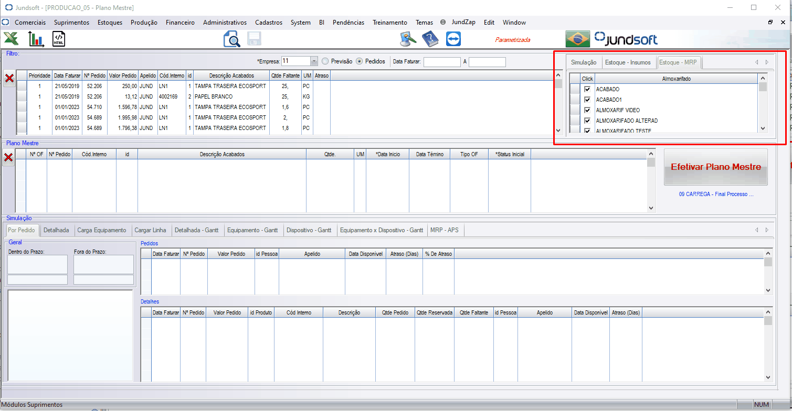Click down arrow of Pedidos grid scrollbar
This screenshot has height=411, width=792.
pyautogui.click(x=768, y=290)
